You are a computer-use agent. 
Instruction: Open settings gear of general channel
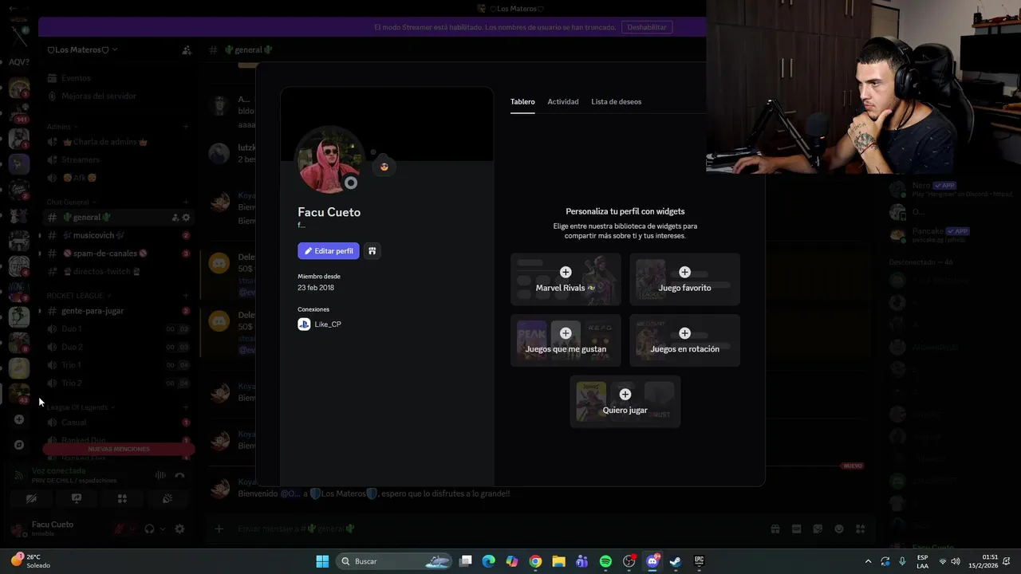(187, 218)
